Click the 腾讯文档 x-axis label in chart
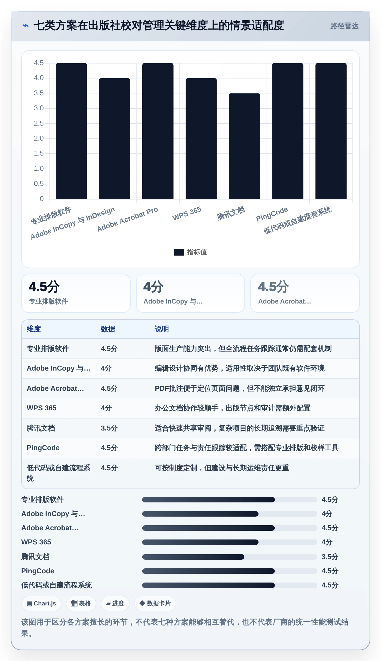The width and height of the screenshot is (381, 661). coord(231,213)
